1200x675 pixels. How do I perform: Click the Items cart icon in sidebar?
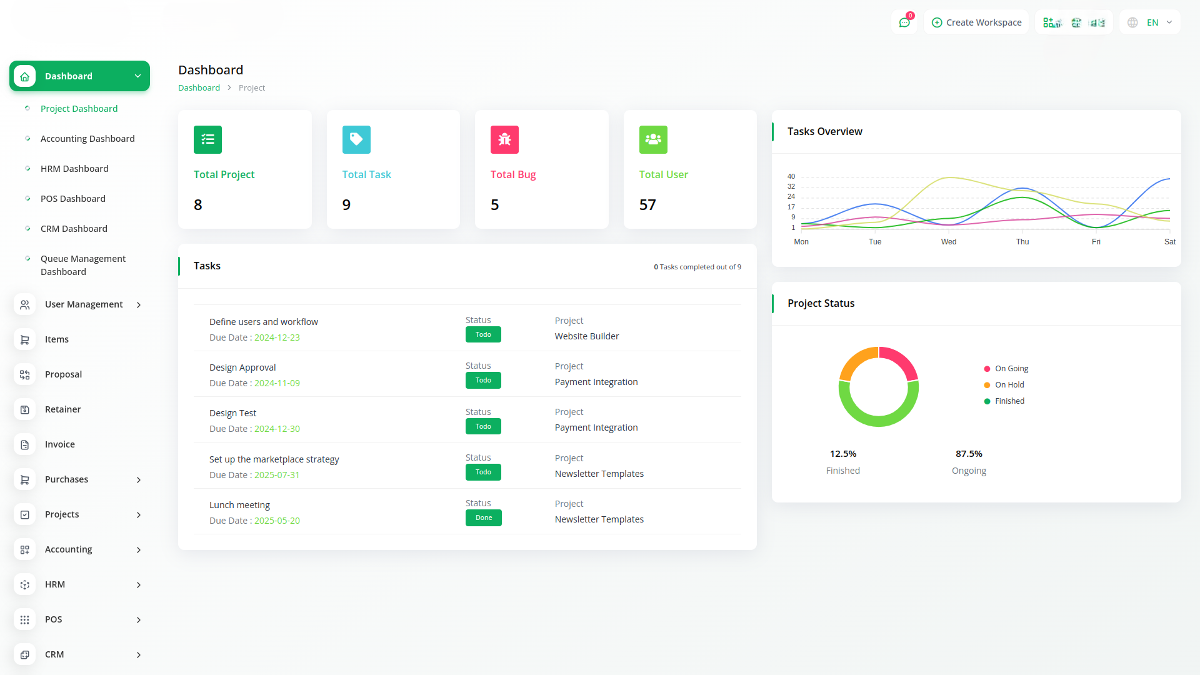pyautogui.click(x=25, y=339)
